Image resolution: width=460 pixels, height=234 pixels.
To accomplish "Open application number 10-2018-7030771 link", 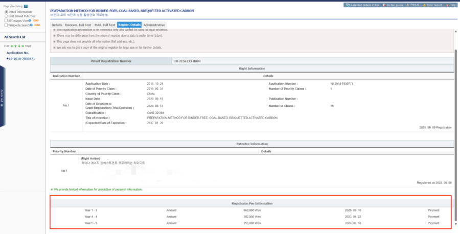I will (x=21, y=59).
